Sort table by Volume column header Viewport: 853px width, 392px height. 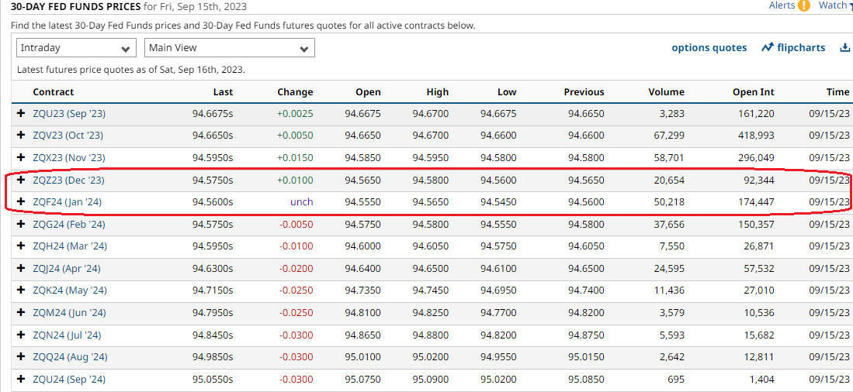[x=666, y=92]
